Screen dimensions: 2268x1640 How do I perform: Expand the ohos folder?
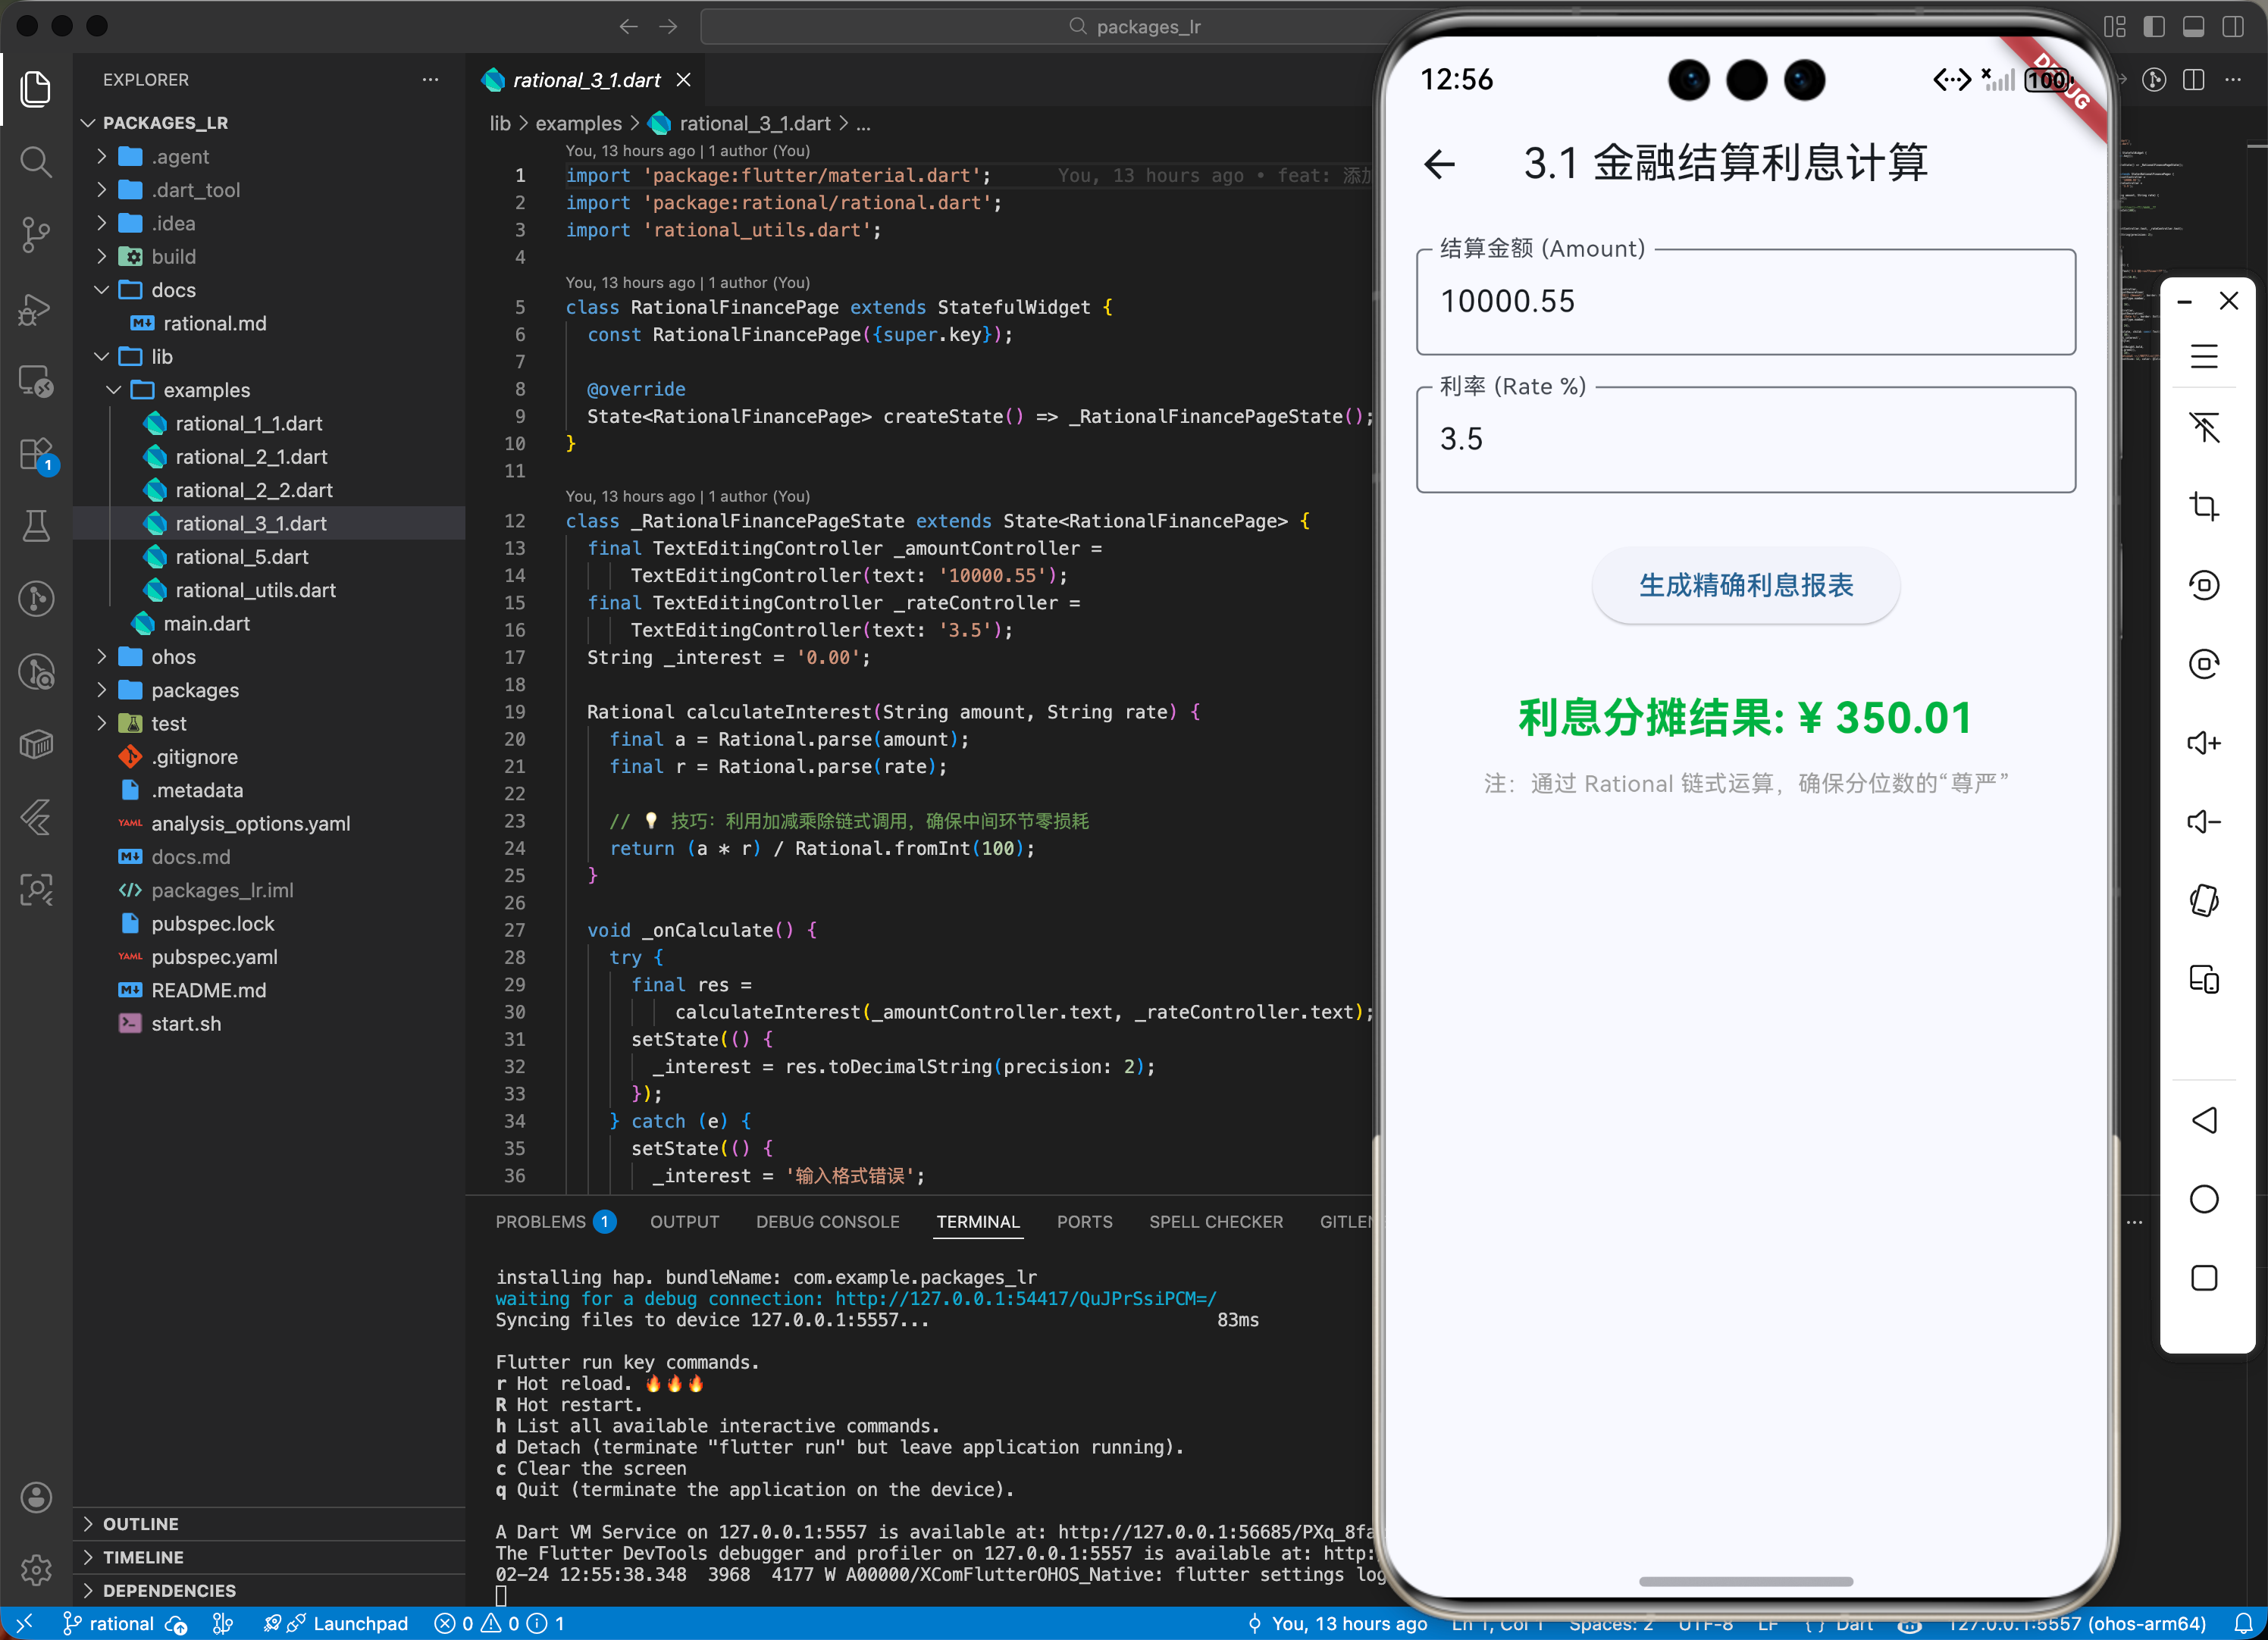click(x=173, y=657)
